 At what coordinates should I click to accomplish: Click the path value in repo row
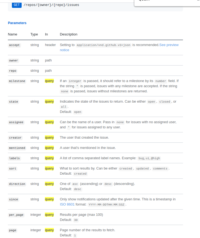[x=48, y=71]
